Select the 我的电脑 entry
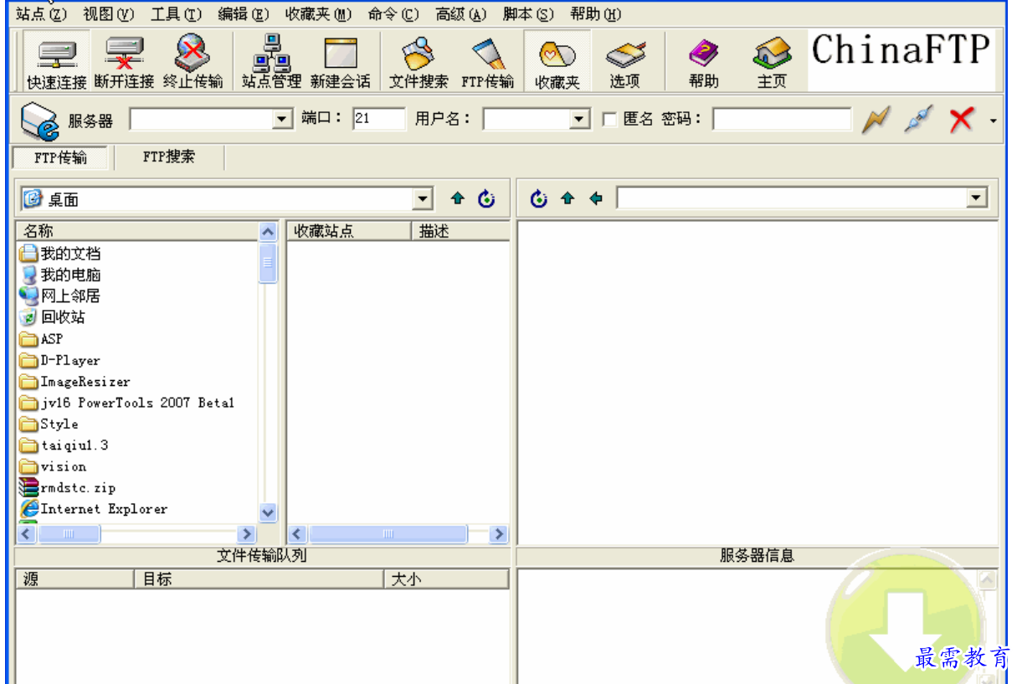Screen dimensions: 1017x684 click(60, 275)
